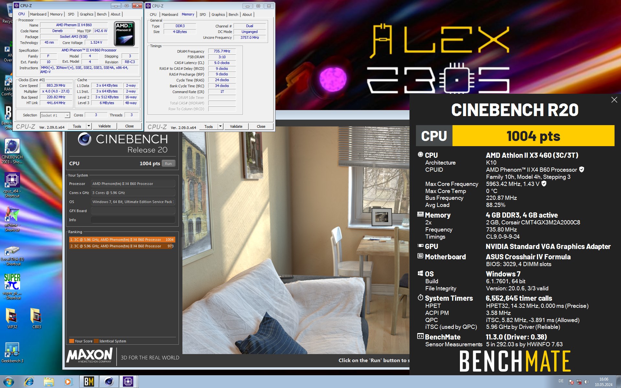Click the 1004 pts CPU score banner
The width and height of the screenshot is (621, 388).
(533, 136)
